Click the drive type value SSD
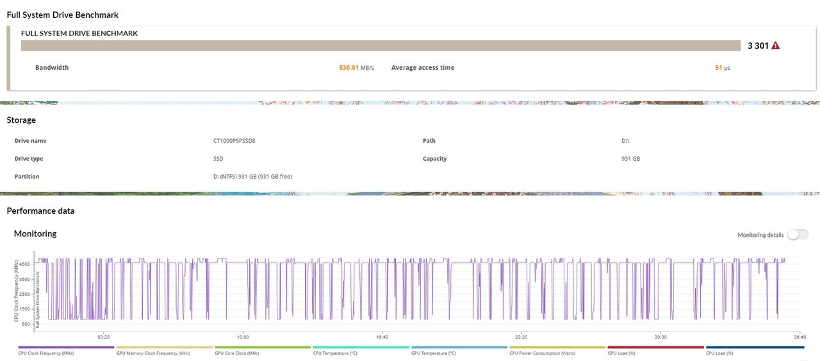This screenshot has height=361, width=820. pyautogui.click(x=218, y=159)
